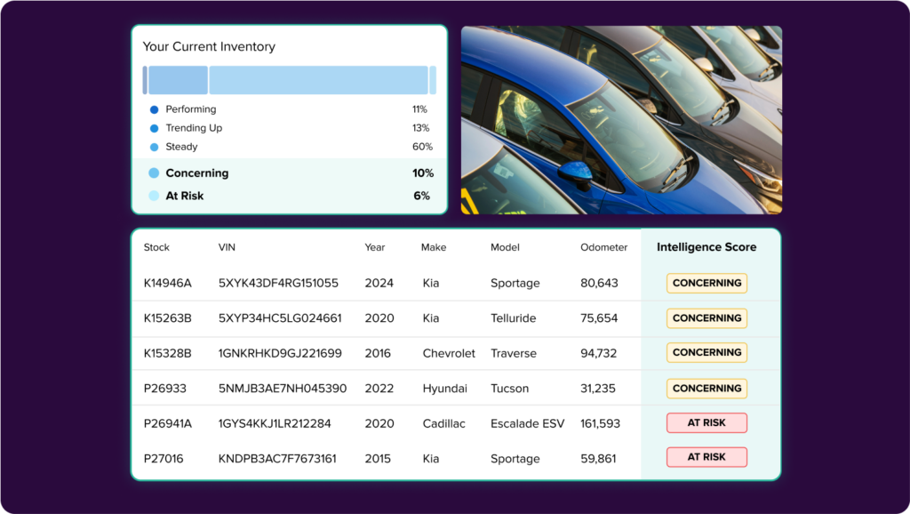Click the Trending Up legend dot

coord(154,128)
